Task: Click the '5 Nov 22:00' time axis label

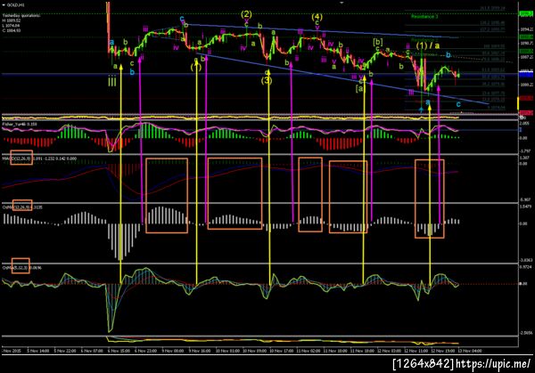Action: [x=65, y=350]
